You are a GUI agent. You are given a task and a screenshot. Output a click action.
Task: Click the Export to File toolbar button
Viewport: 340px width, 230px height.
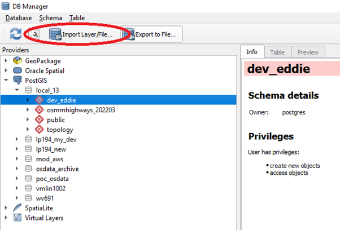pos(150,34)
